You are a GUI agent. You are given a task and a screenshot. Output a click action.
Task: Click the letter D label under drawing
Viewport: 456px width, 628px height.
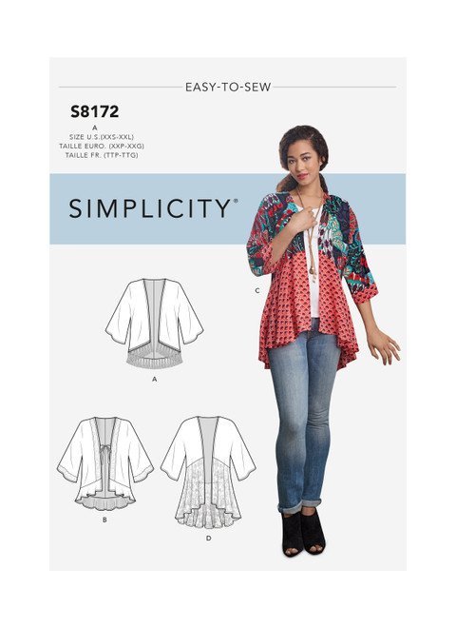tap(208, 539)
